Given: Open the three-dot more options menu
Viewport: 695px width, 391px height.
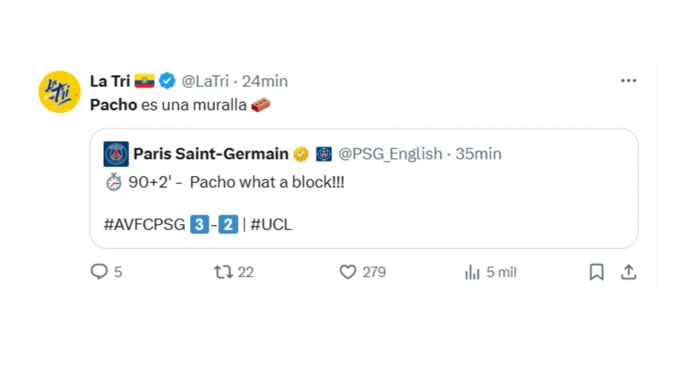Looking at the screenshot, I should [x=628, y=81].
